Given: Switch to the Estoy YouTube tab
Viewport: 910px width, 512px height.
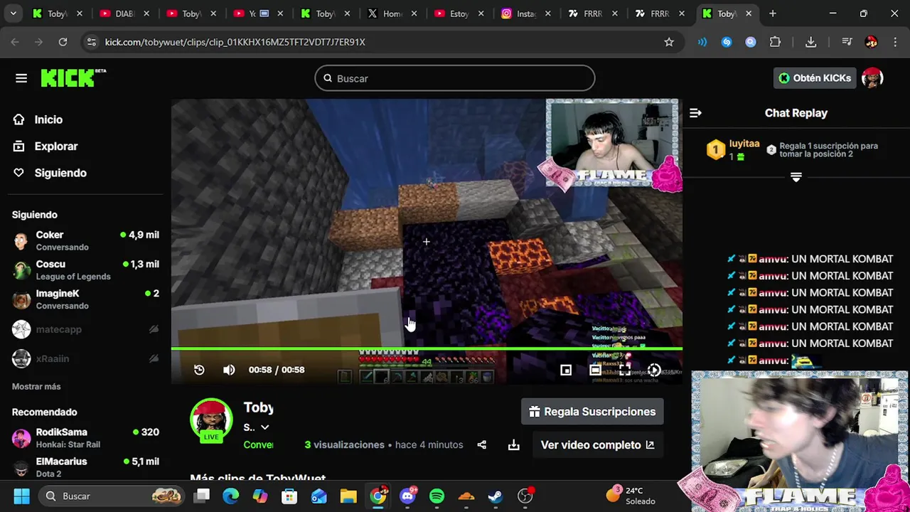Looking at the screenshot, I should (459, 14).
